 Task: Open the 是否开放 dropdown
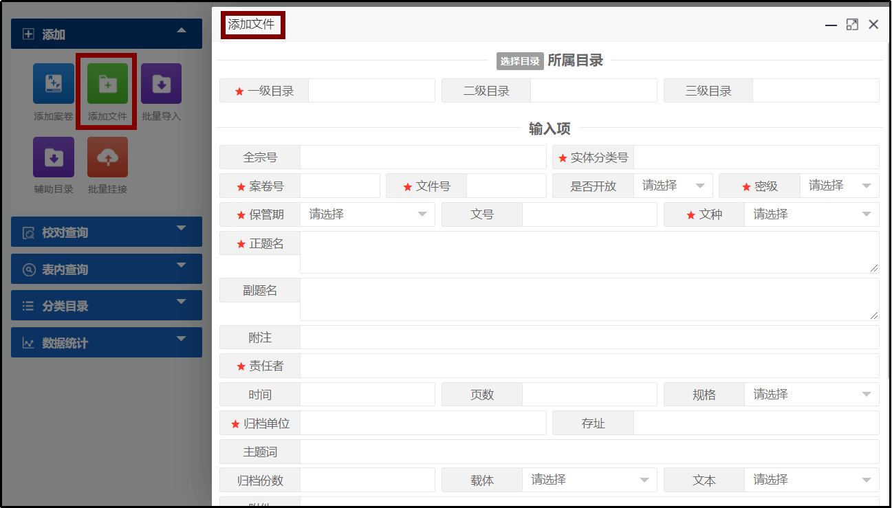point(673,186)
